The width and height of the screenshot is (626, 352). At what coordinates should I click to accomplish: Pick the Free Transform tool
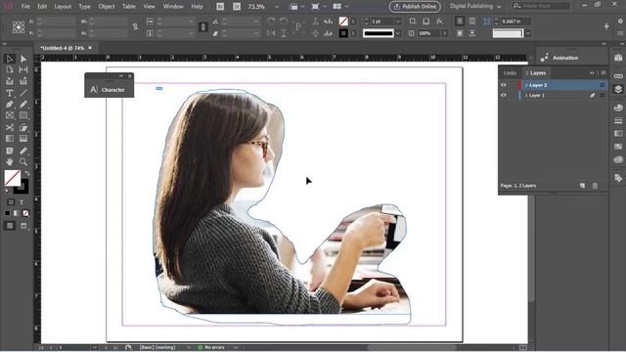tap(23, 128)
